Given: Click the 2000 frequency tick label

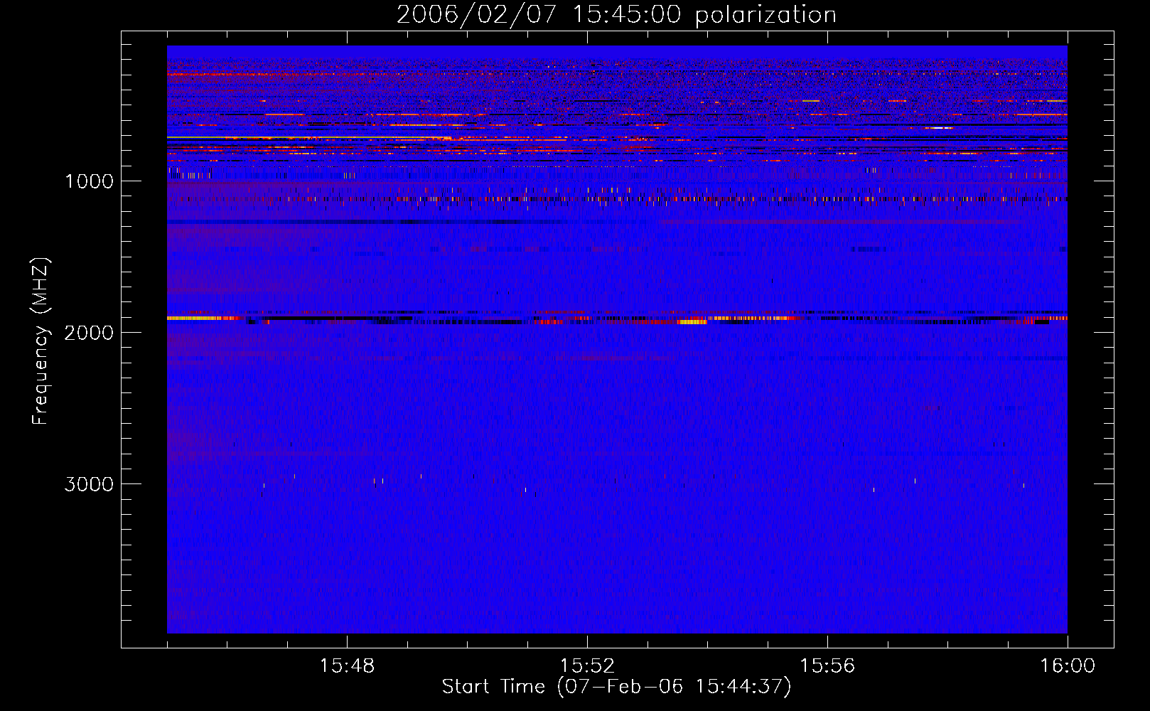Looking at the screenshot, I should pyautogui.click(x=89, y=333).
